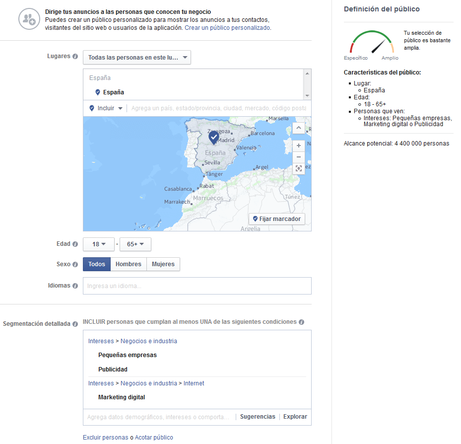Zoom out the map with minus button
Image resolution: width=461 pixels, height=444 pixels.
coord(298,157)
